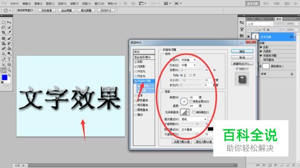Select direction 下 radio button
The image size is (300, 168).
pyautogui.click(x=191, y=75)
